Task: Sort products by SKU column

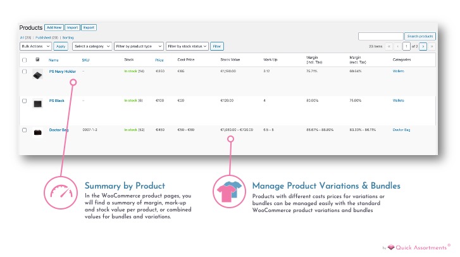Action: pos(85,60)
